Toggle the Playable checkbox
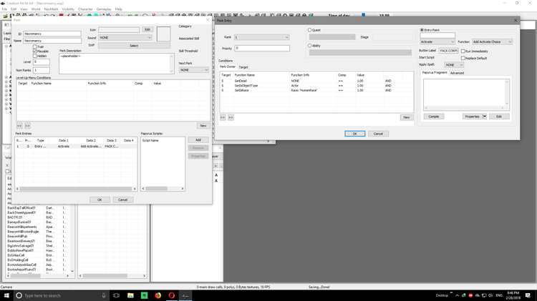The image size is (537, 301). coord(35,51)
